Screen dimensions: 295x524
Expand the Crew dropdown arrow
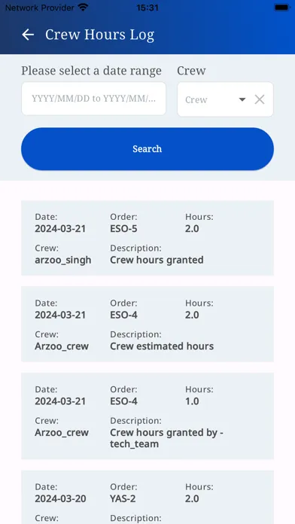[242, 99]
